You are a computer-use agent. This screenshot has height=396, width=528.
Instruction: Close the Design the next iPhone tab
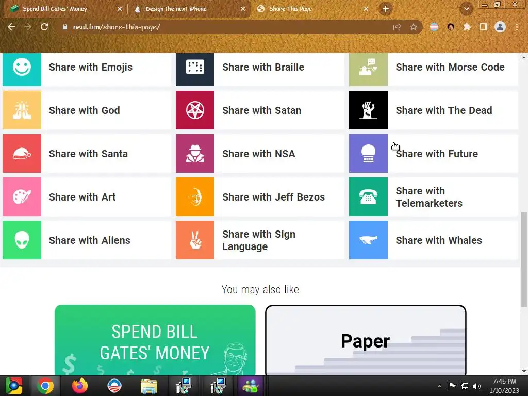click(x=243, y=9)
